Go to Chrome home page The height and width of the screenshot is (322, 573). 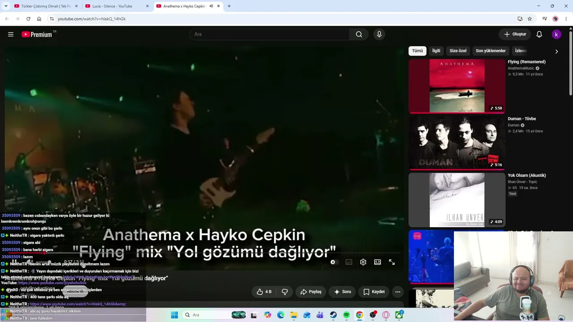tap(39, 19)
